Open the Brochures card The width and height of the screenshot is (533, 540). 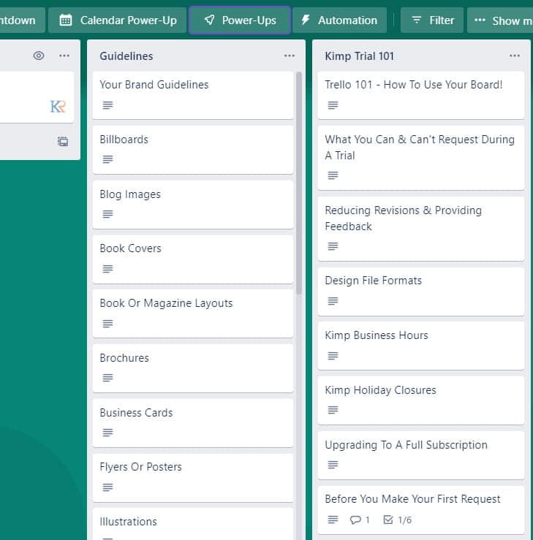click(x=193, y=368)
